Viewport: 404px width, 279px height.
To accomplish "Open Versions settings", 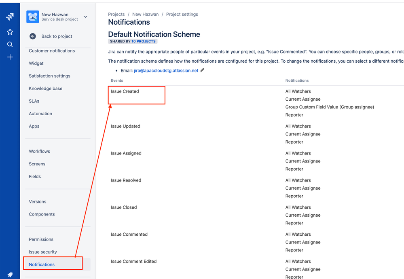I will (38, 202).
